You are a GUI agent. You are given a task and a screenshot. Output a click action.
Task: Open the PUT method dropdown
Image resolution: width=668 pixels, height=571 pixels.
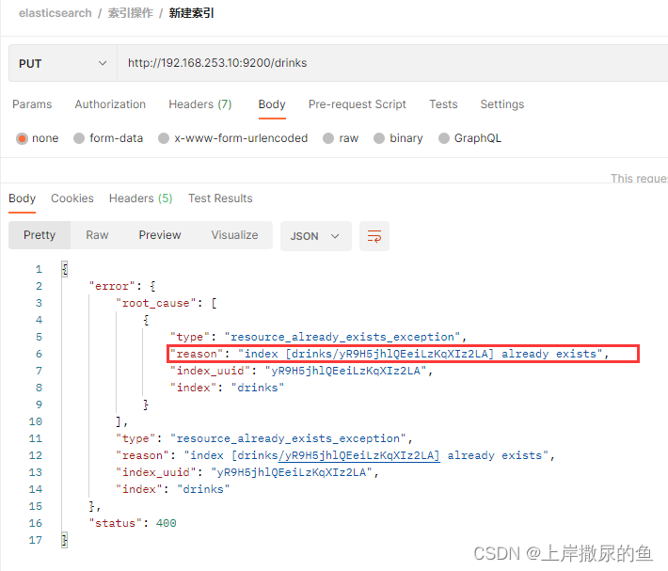pos(63,63)
